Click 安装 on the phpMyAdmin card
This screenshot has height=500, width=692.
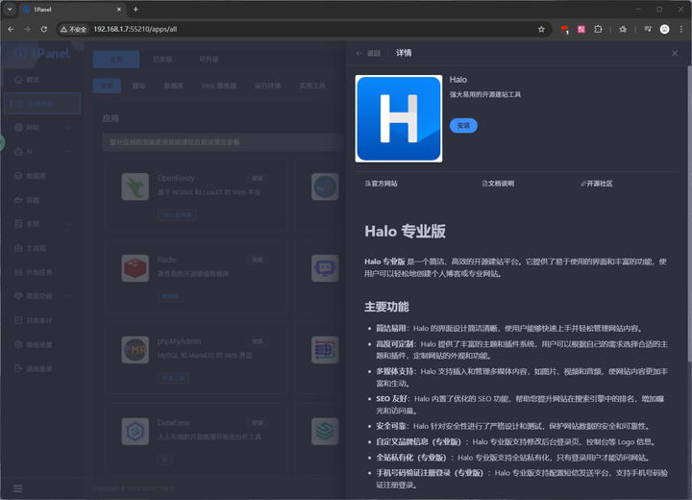pos(258,341)
